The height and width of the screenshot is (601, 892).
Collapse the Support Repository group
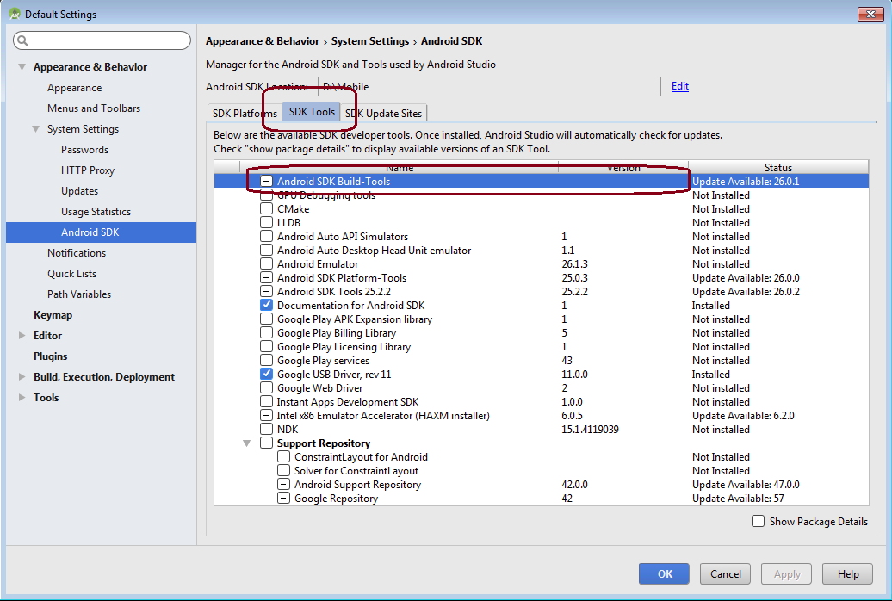click(x=247, y=443)
